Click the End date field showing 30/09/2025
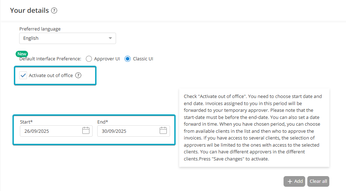This screenshot has width=346, height=191. click(x=127, y=131)
